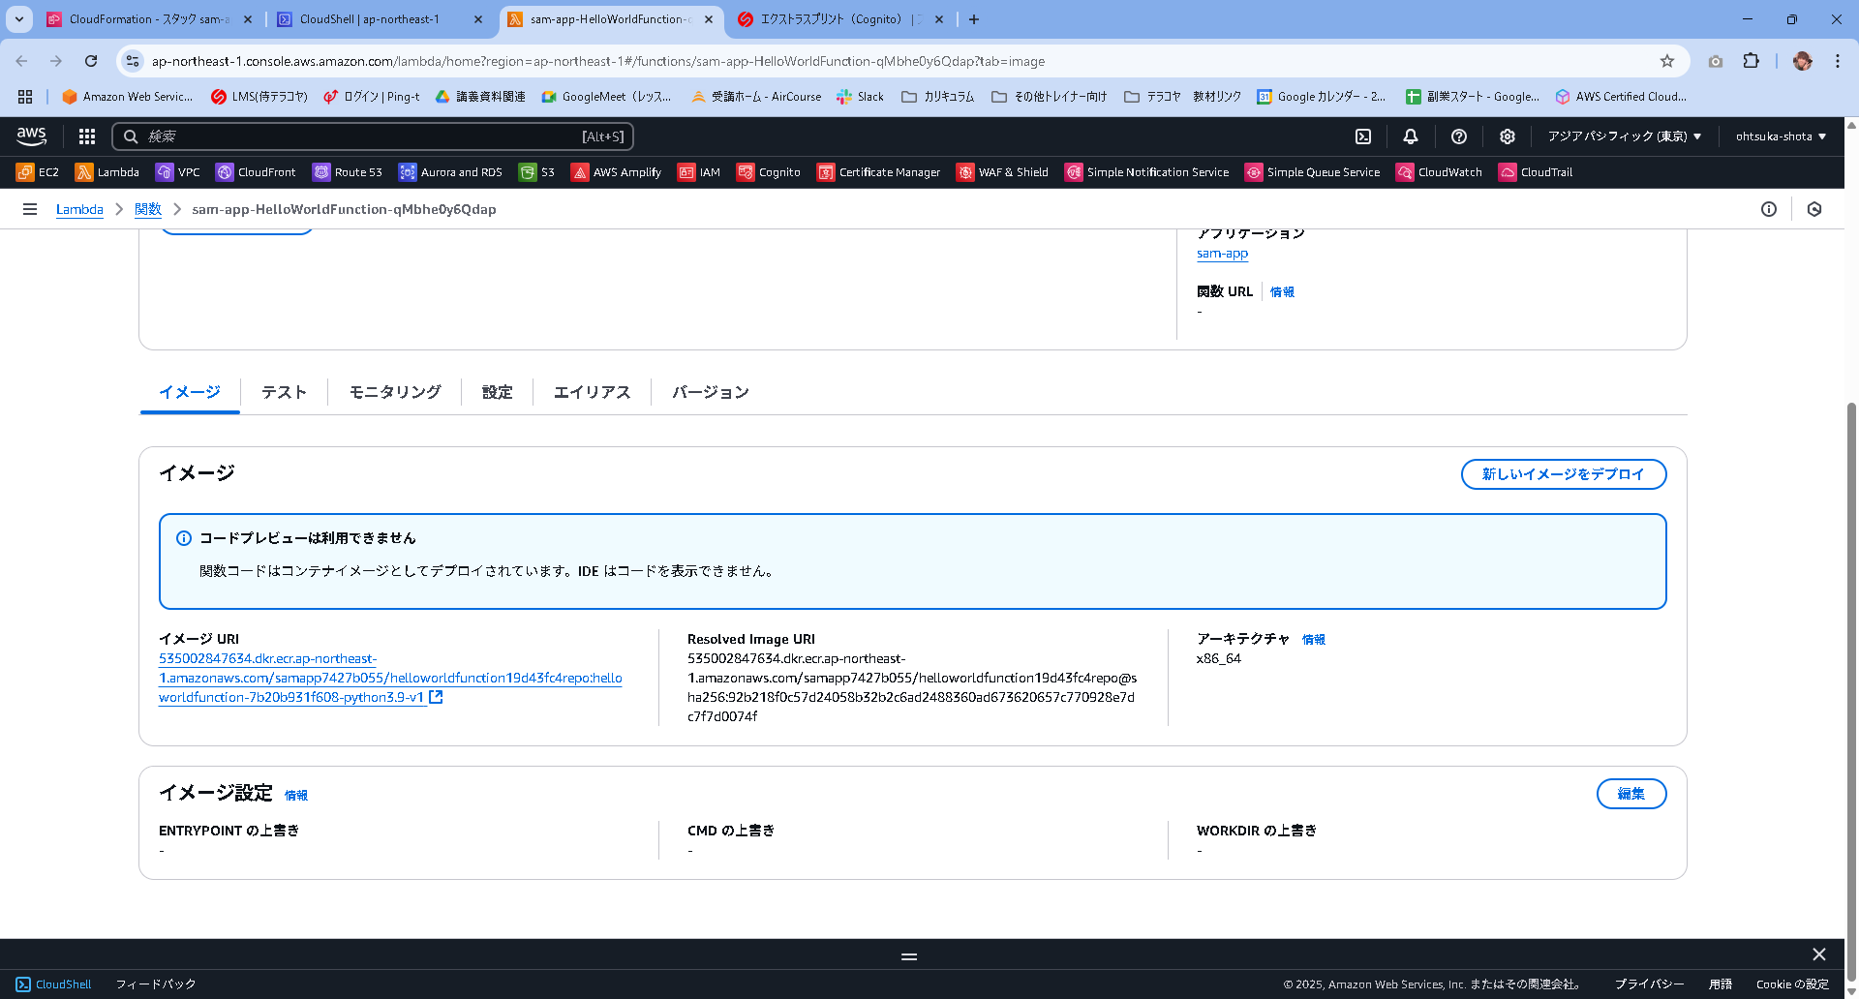Go to 関数 in the breadcrumb
This screenshot has height=999, width=1859.
pos(148,209)
